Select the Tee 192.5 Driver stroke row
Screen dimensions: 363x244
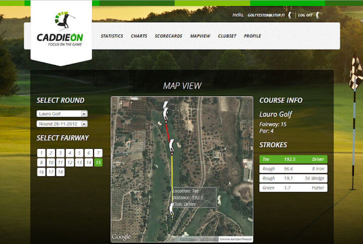(x=293, y=160)
